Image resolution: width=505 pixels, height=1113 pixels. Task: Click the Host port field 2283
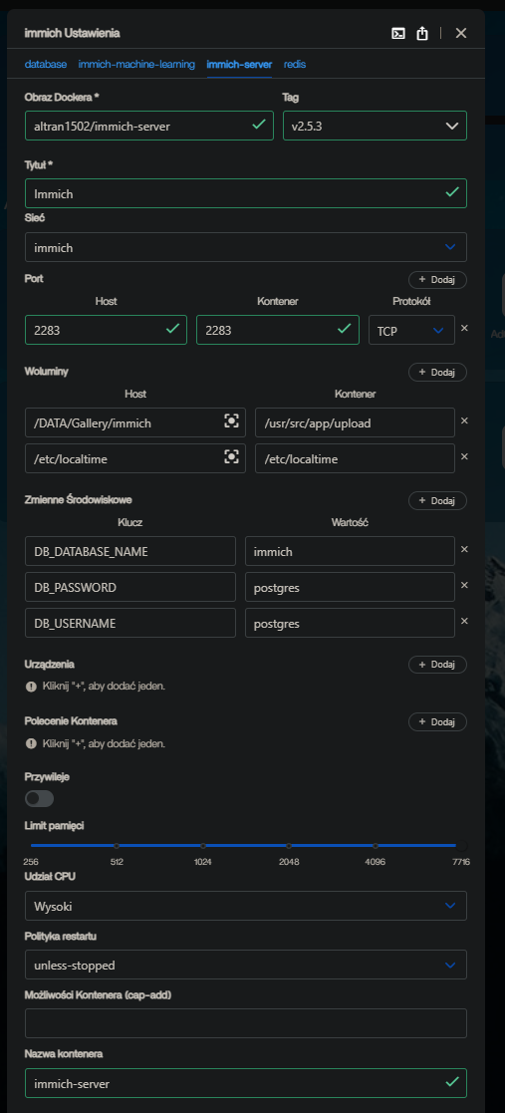point(106,330)
